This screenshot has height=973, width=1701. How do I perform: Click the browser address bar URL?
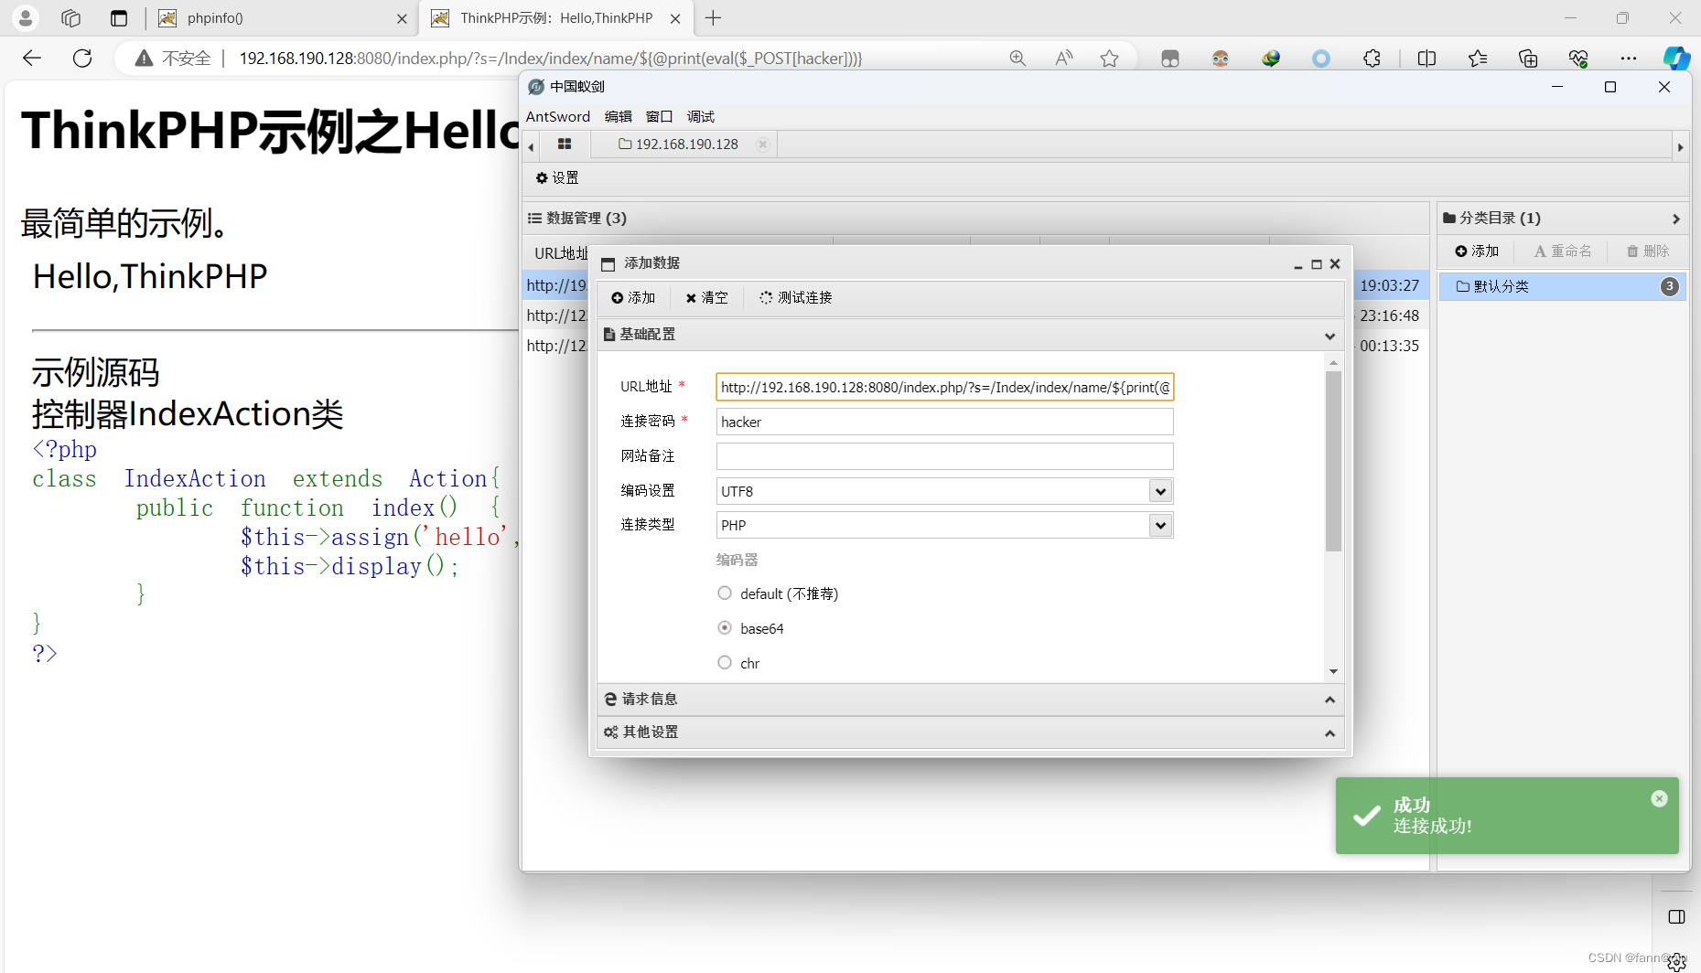550,59
